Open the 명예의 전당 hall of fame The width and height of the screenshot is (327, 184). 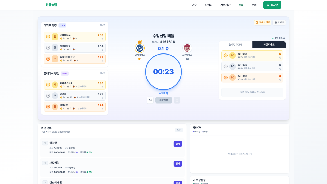click(x=262, y=22)
